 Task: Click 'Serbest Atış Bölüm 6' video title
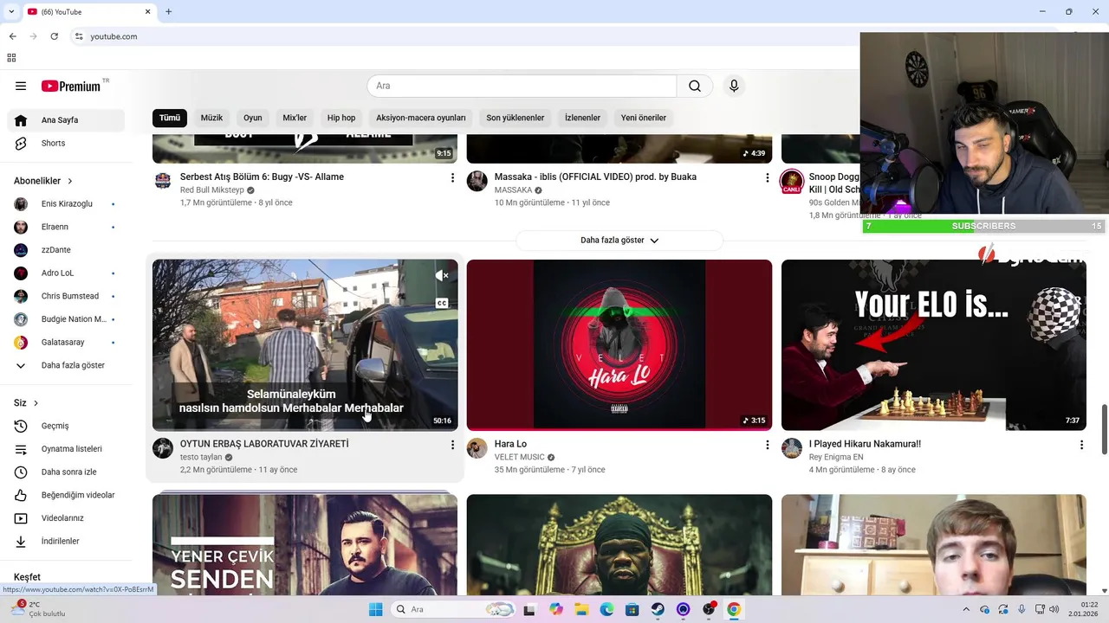262,177
